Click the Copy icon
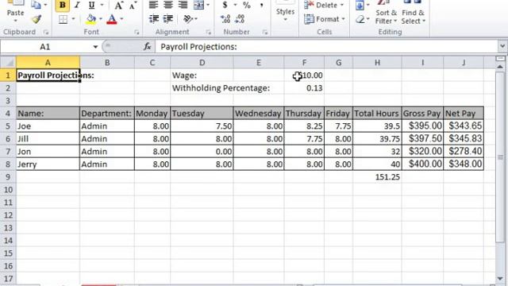Viewport: 508px width, 286px height. tap(36, 5)
